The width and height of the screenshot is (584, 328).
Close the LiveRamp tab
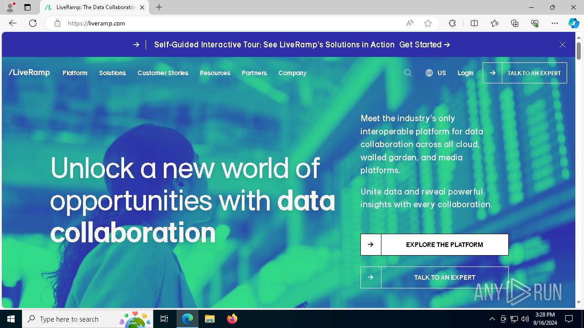tap(142, 7)
